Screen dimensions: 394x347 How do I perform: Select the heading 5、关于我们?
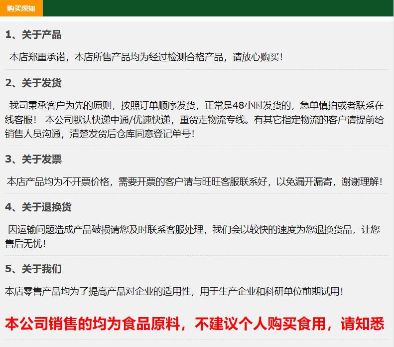tap(33, 269)
